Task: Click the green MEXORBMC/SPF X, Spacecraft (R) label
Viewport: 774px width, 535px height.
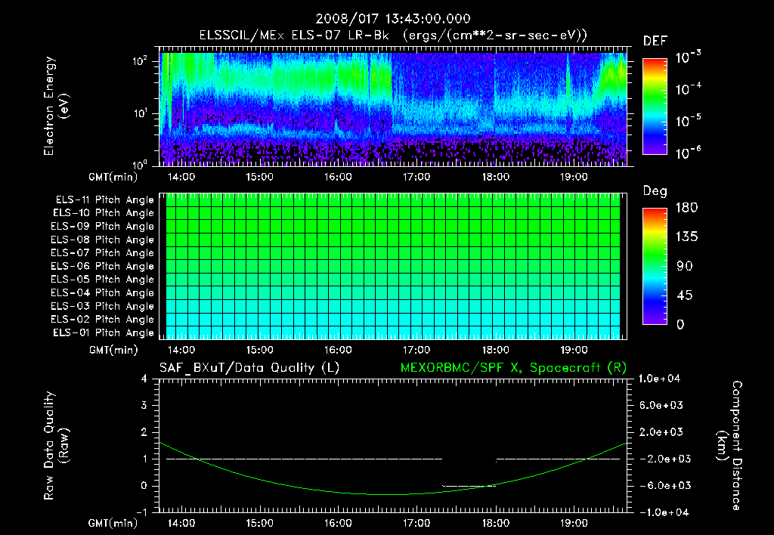Action: (513, 368)
